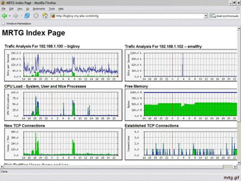241x181 pixels.
Task: Click the vertical scrollbar up arrow
Action: click(x=239, y=28)
